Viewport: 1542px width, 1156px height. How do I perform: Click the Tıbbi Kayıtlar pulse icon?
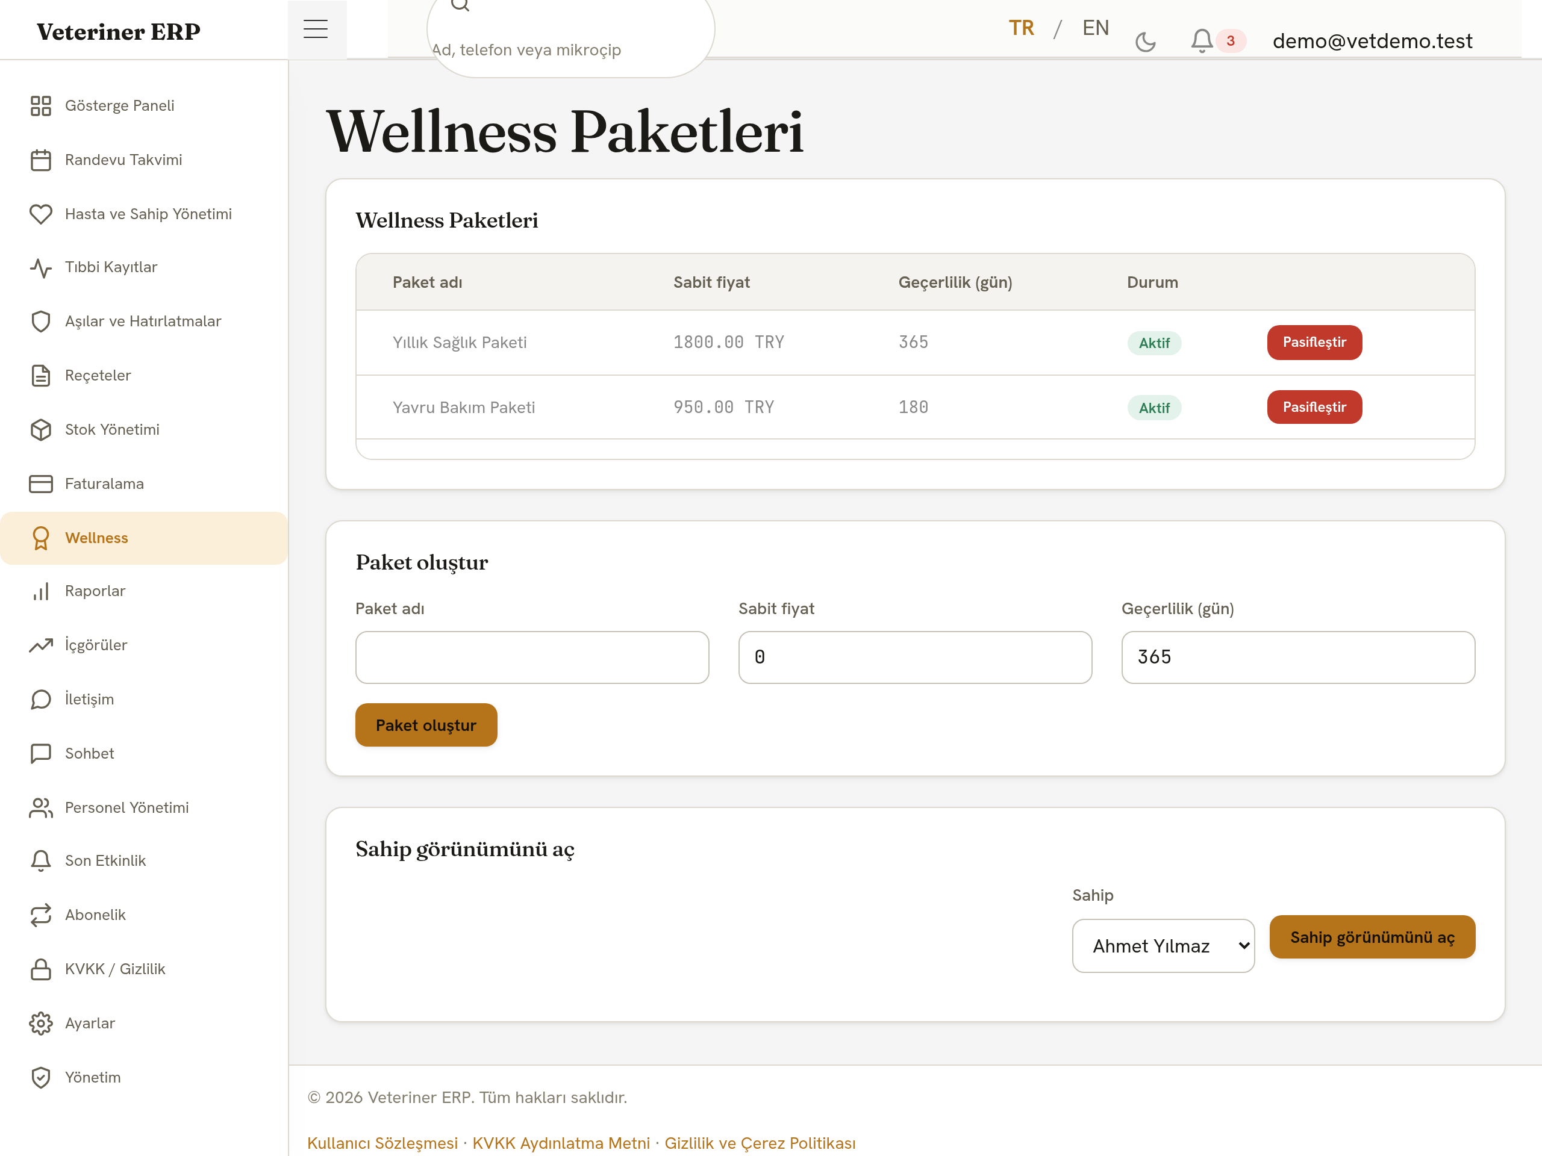coord(40,267)
